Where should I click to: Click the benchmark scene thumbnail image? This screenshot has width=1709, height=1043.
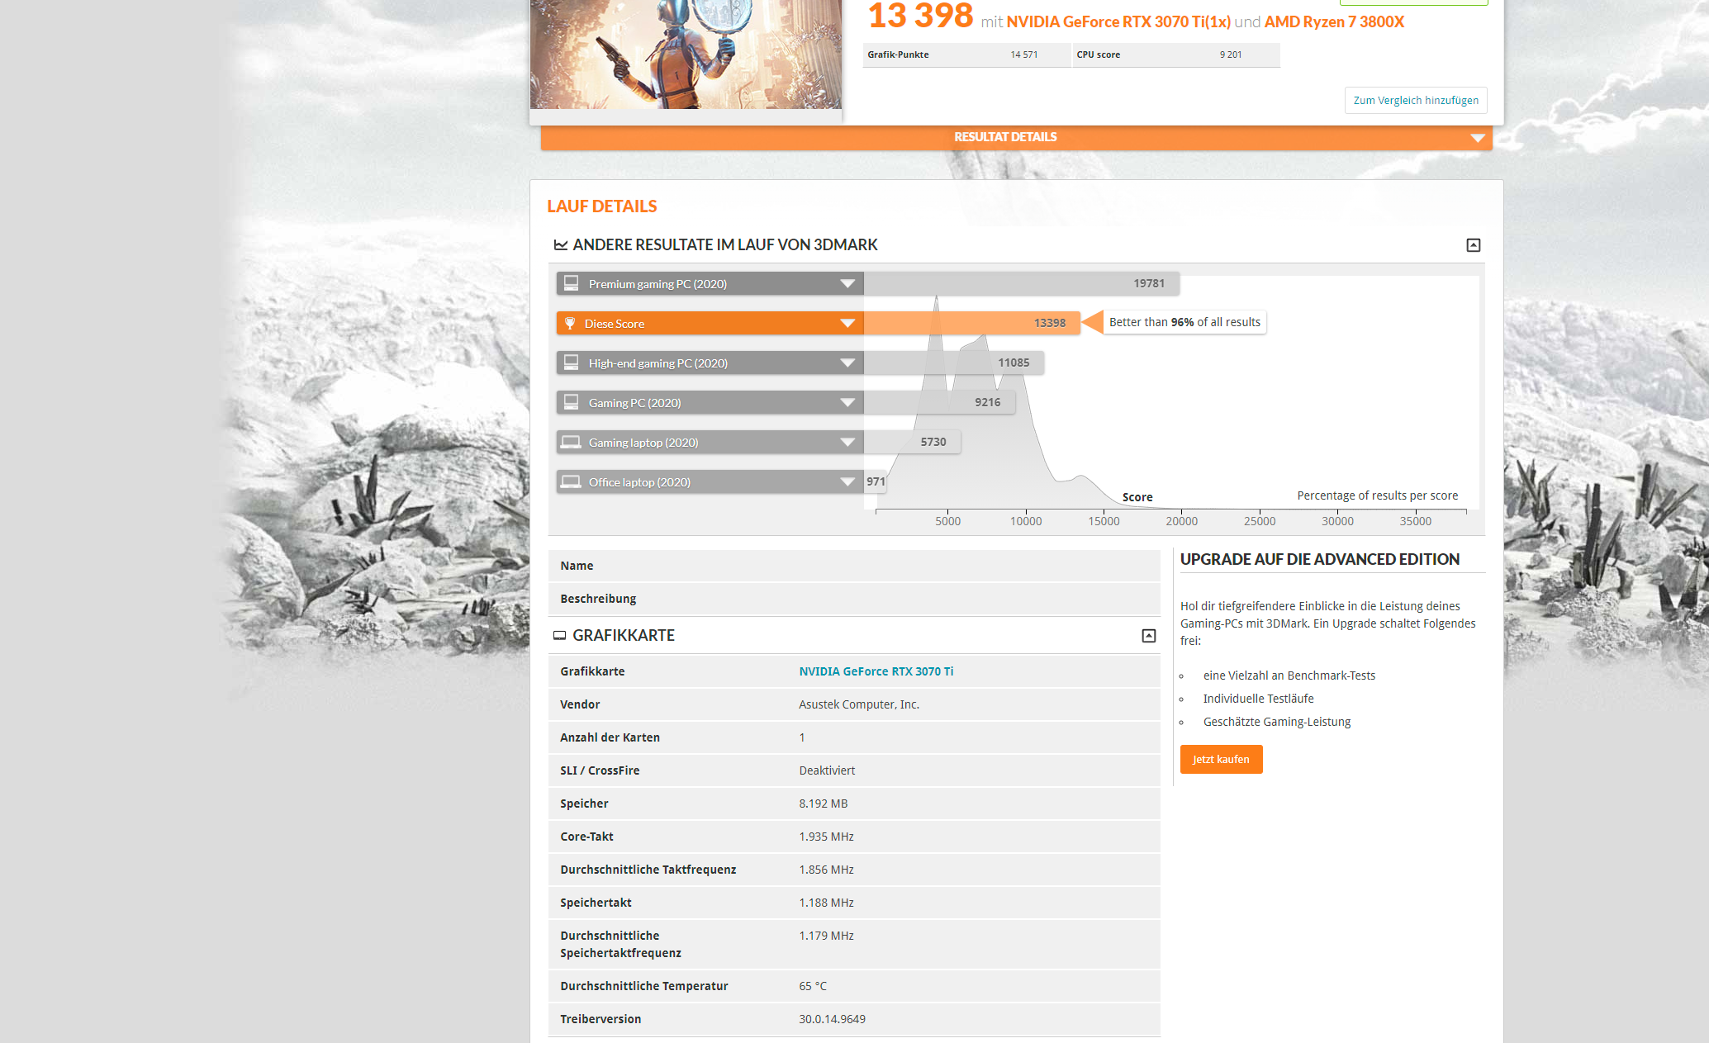(686, 54)
